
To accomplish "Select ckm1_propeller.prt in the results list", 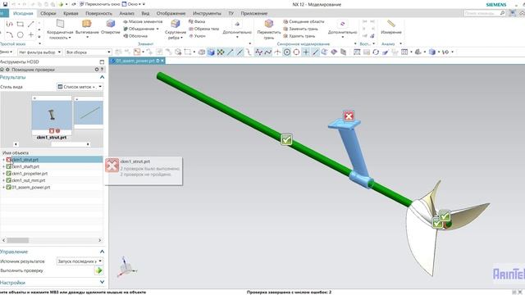I will click(x=30, y=174).
